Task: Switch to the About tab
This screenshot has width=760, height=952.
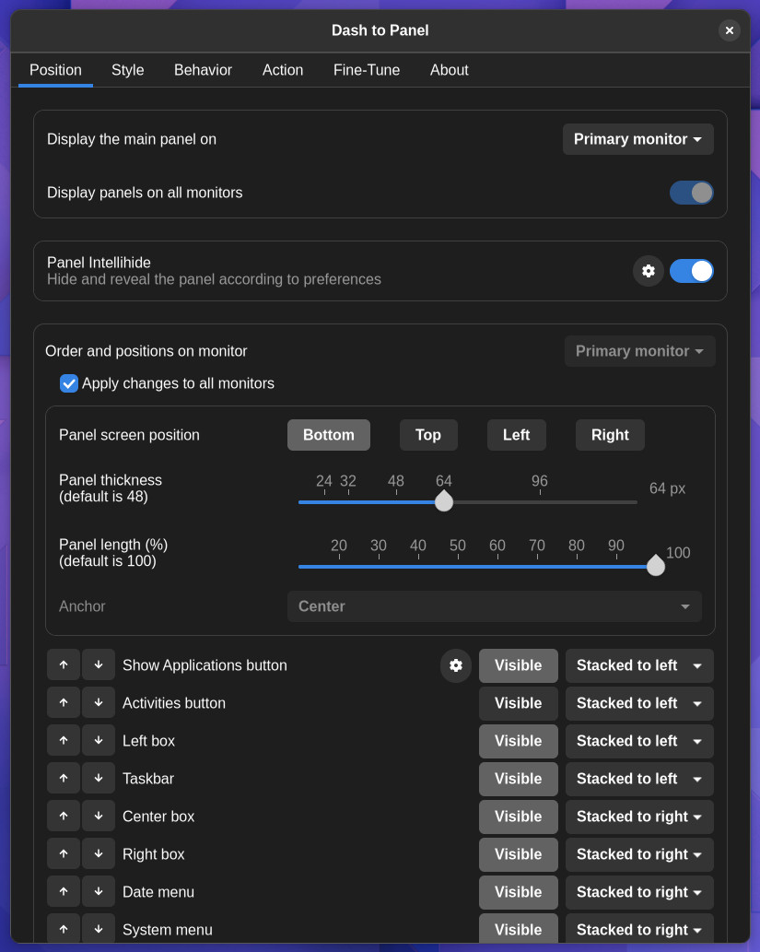Action: (450, 70)
